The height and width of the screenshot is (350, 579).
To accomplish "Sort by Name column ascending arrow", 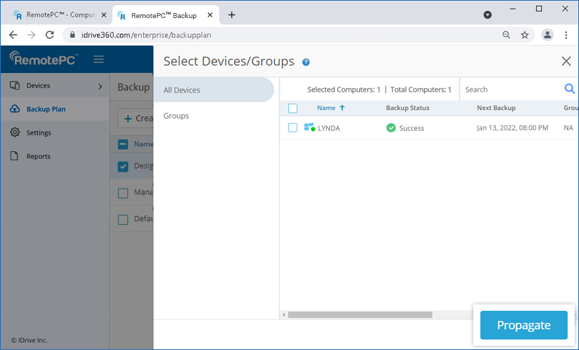I will tap(342, 108).
